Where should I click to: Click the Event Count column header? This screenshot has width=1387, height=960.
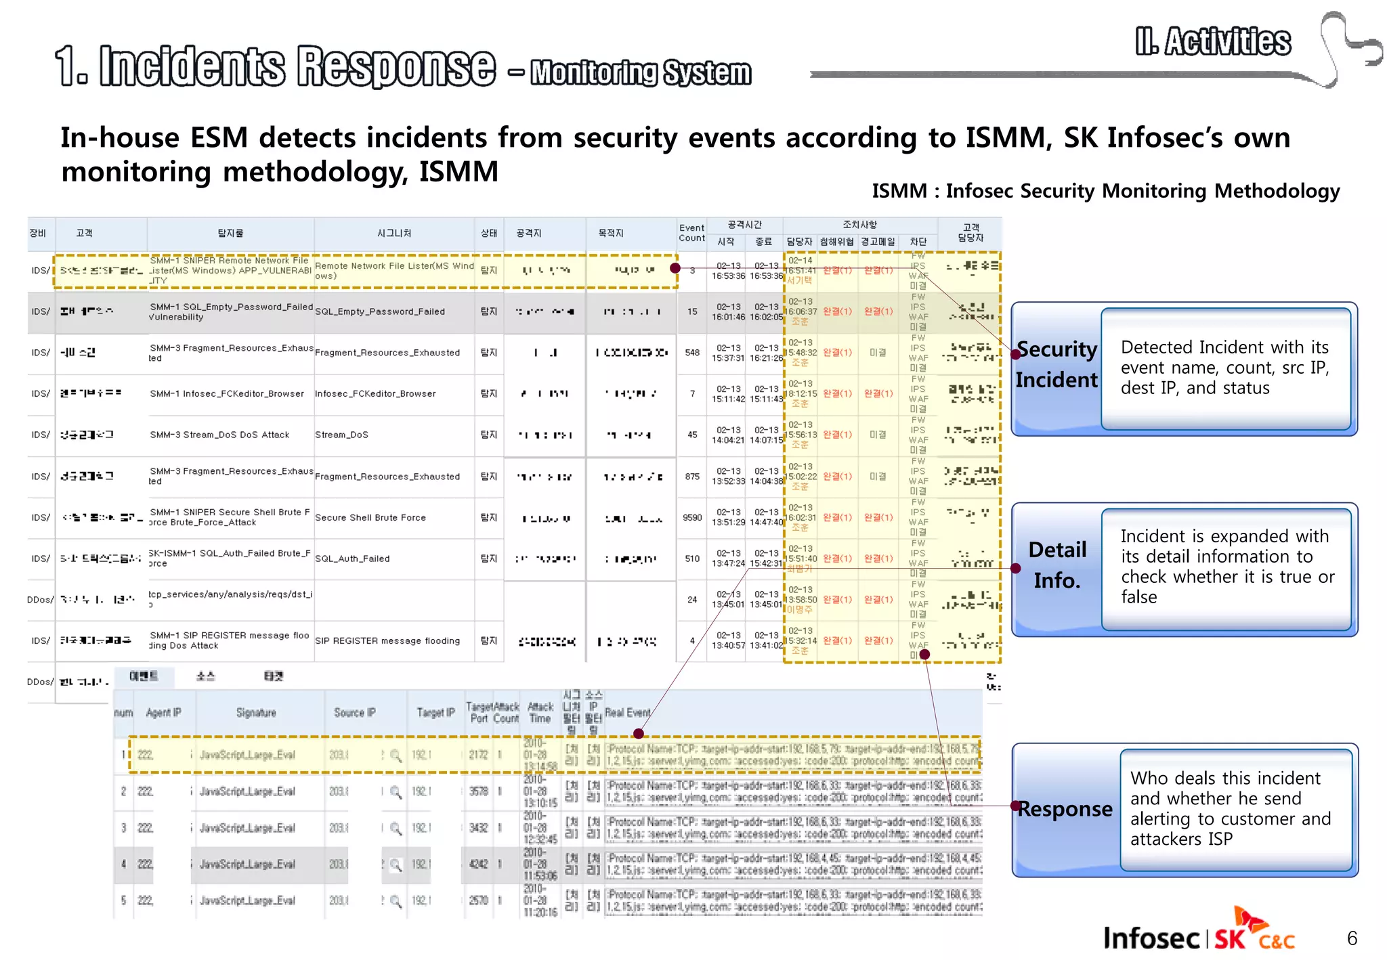(691, 233)
